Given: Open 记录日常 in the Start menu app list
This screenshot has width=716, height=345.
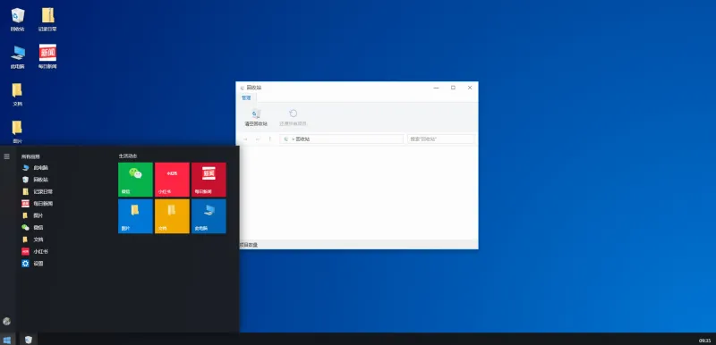Looking at the screenshot, I should (38, 191).
